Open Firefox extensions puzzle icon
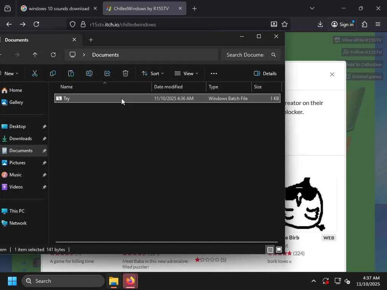 point(365,24)
